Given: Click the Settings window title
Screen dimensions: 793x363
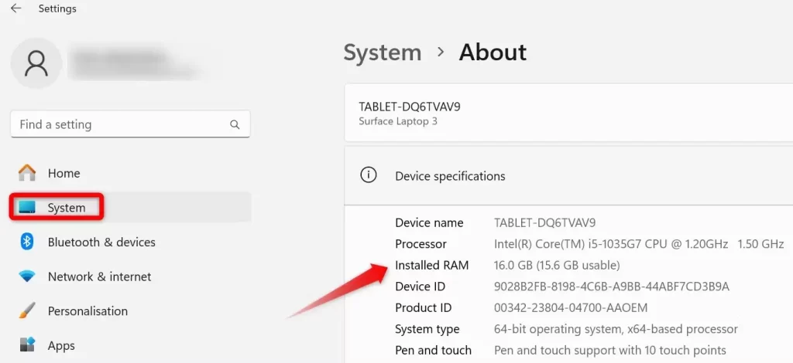Looking at the screenshot, I should pyautogui.click(x=57, y=8).
